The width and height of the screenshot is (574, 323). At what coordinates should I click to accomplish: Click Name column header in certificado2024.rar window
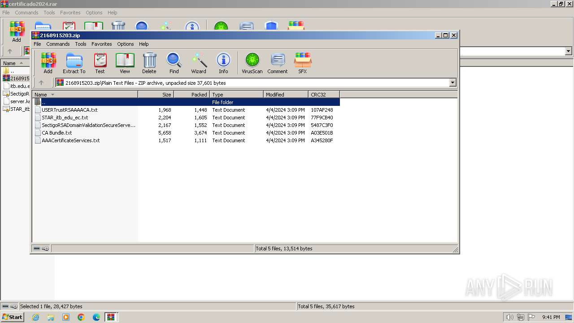(x=15, y=63)
